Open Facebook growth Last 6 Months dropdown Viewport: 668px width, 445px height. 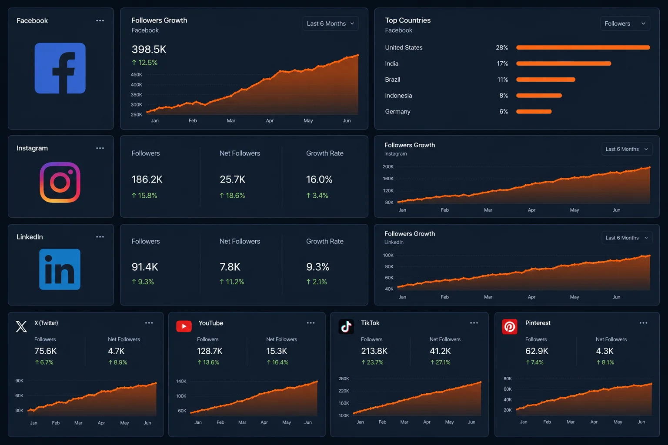(331, 23)
